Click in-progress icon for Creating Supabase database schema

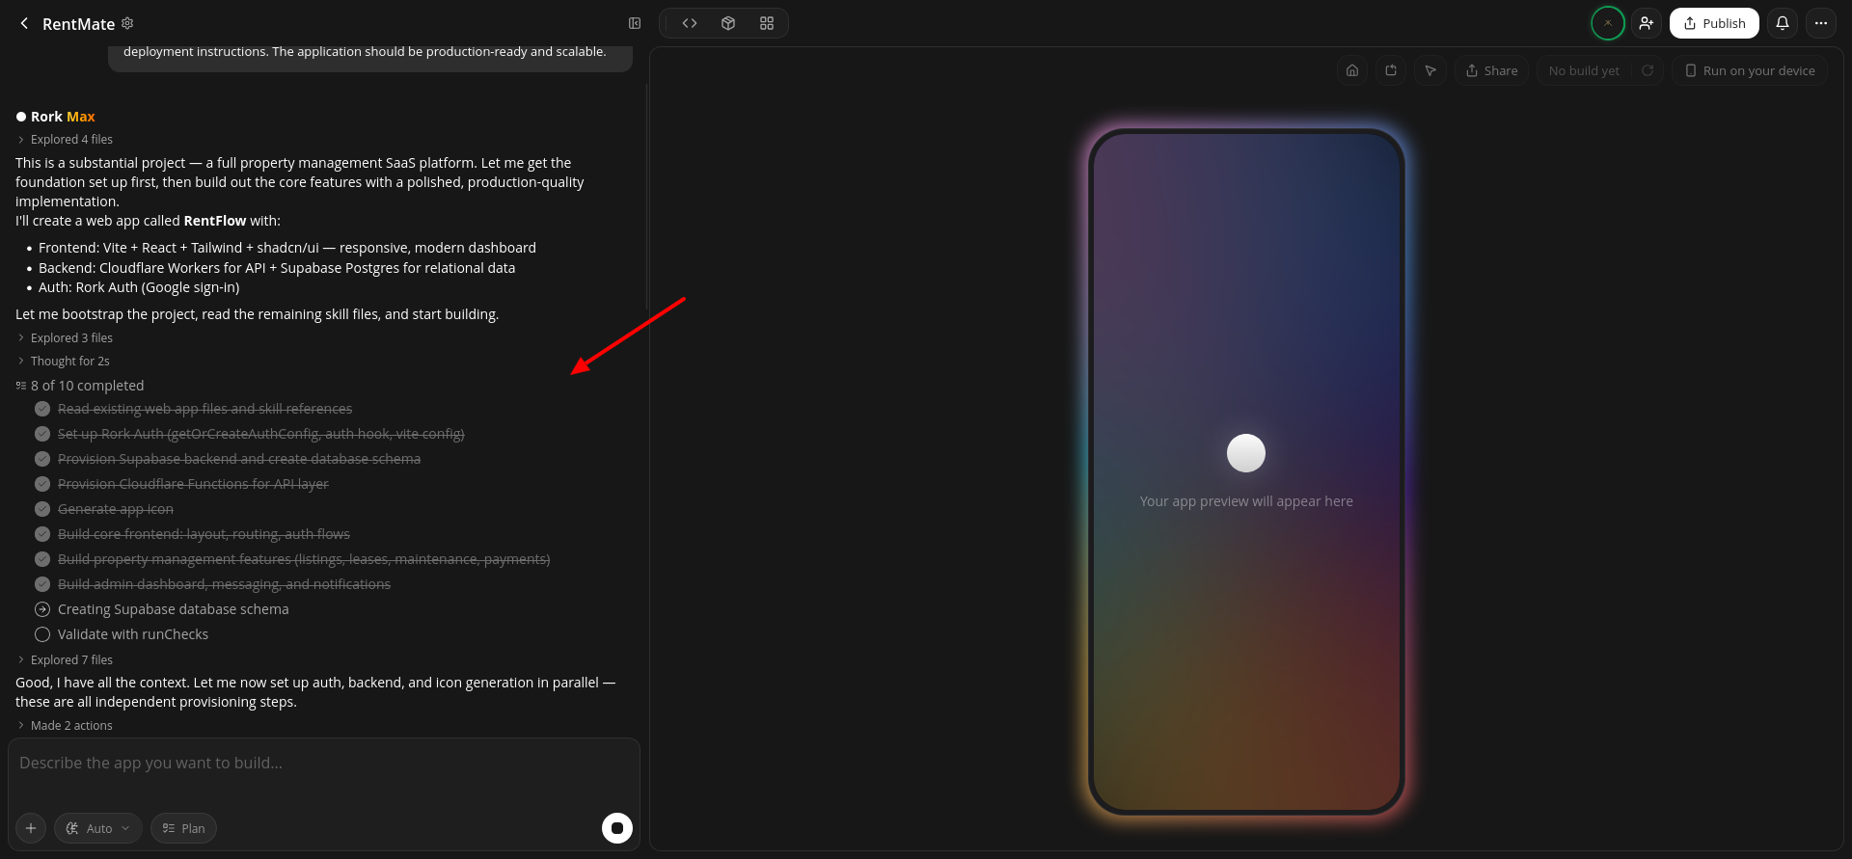42,609
